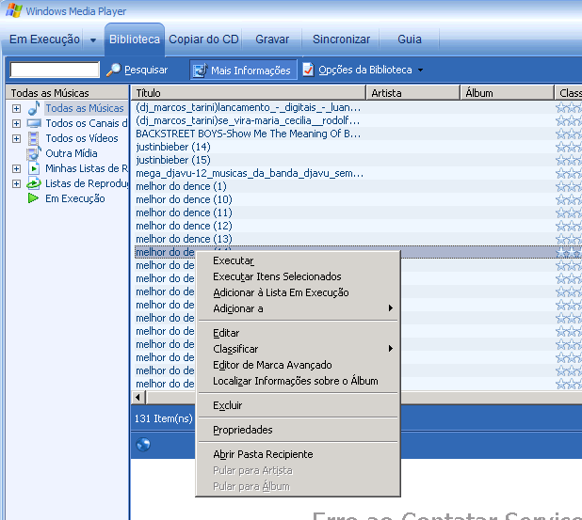The width and height of the screenshot is (582, 520).
Task: Select Adicionar à Lista Em Execução
Action: click(x=298, y=292)
